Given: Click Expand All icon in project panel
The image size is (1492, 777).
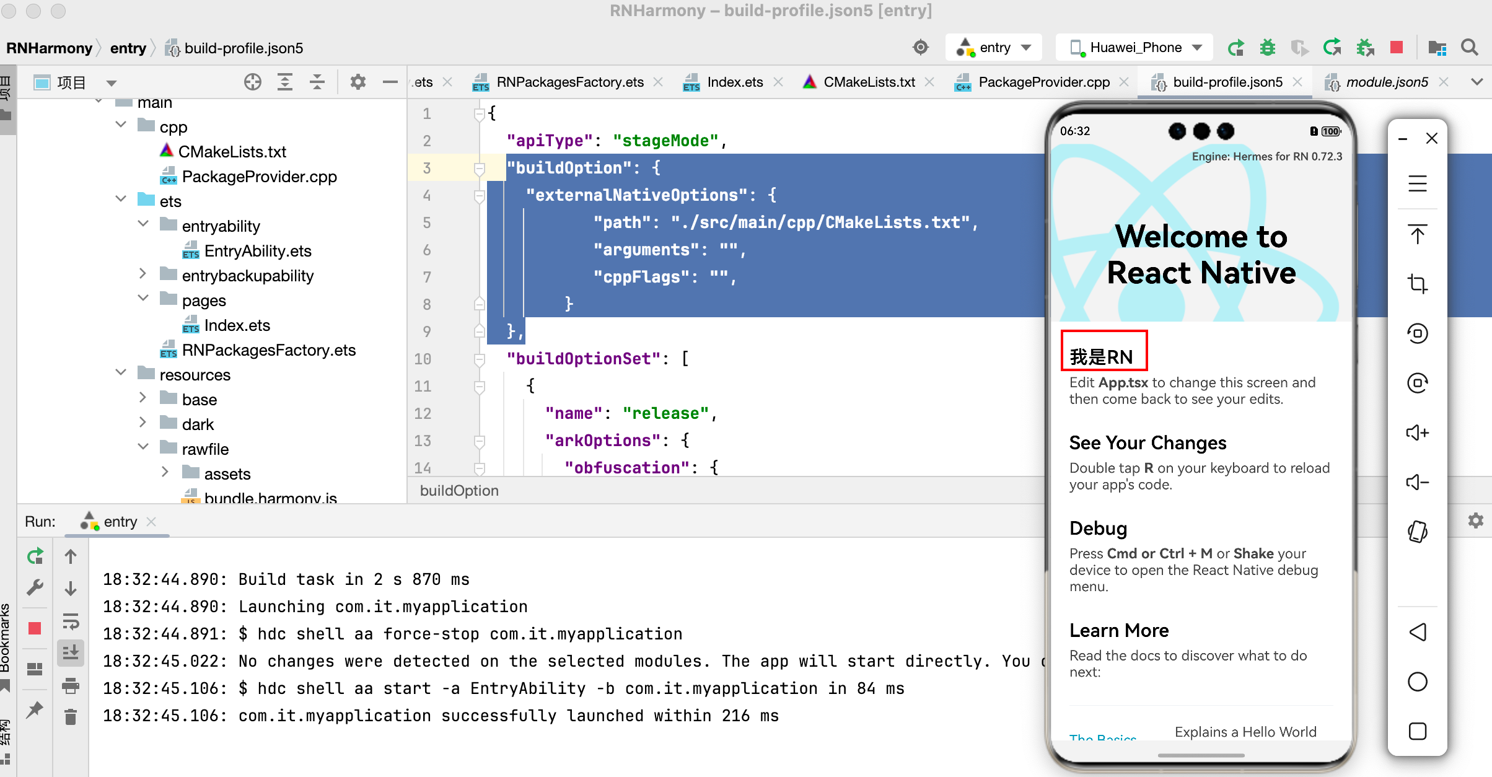Looking at the screenshot, I should coord(285,82).
